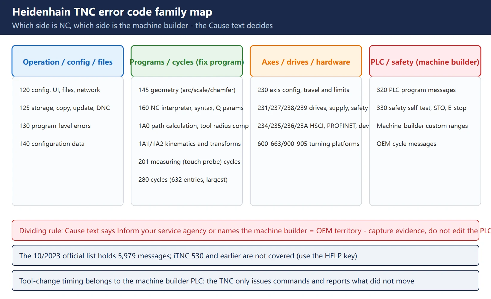This screenshot has width=491, height=299.
Task: Select '1A0 path calculation, tool radius comp' row
Action: [193, 126]
